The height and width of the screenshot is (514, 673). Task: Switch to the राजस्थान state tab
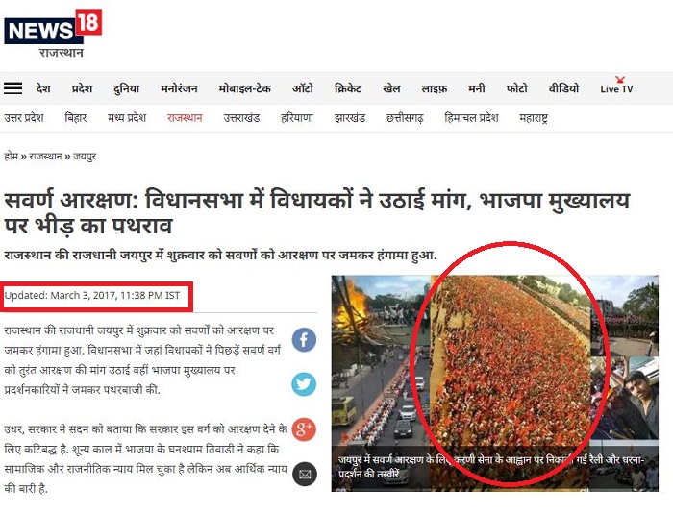[x=185, y=117]
